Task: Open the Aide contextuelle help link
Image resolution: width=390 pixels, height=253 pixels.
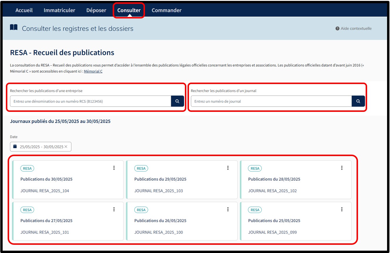Action: 354,28
